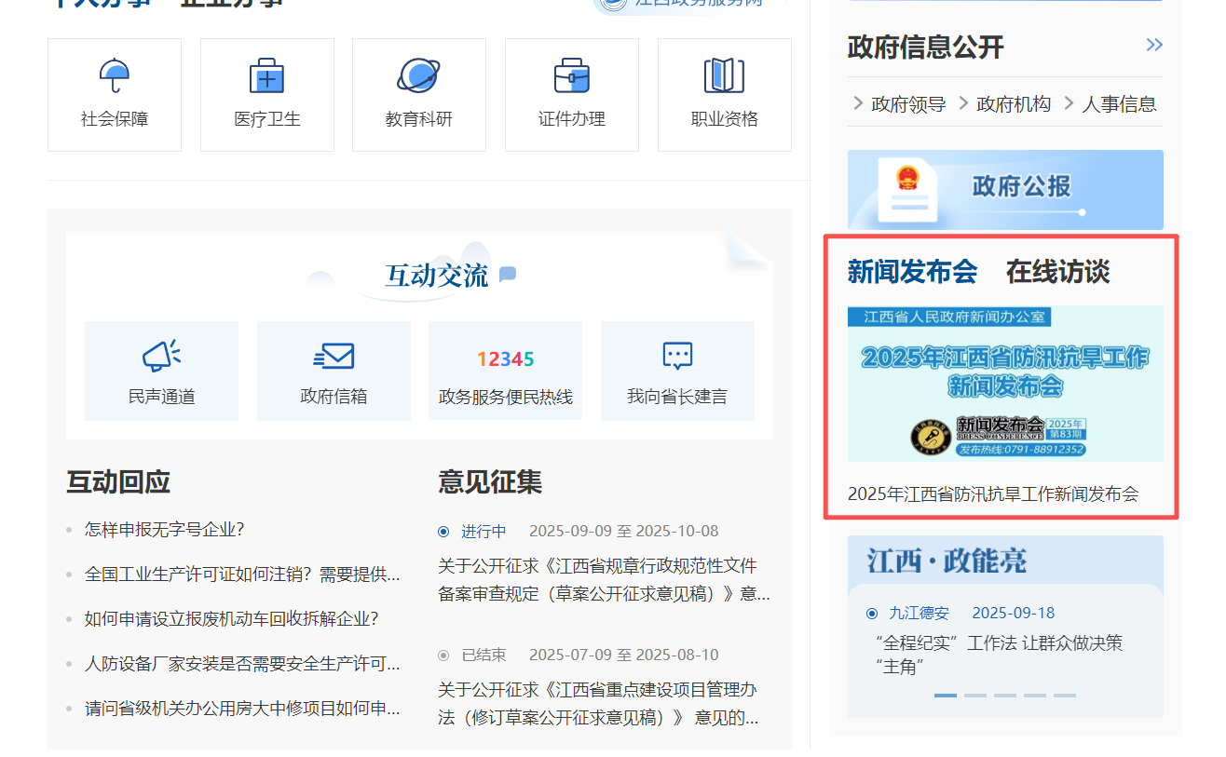
Task: Click the 九江德安 source label
Action: (x=919, y=613)
